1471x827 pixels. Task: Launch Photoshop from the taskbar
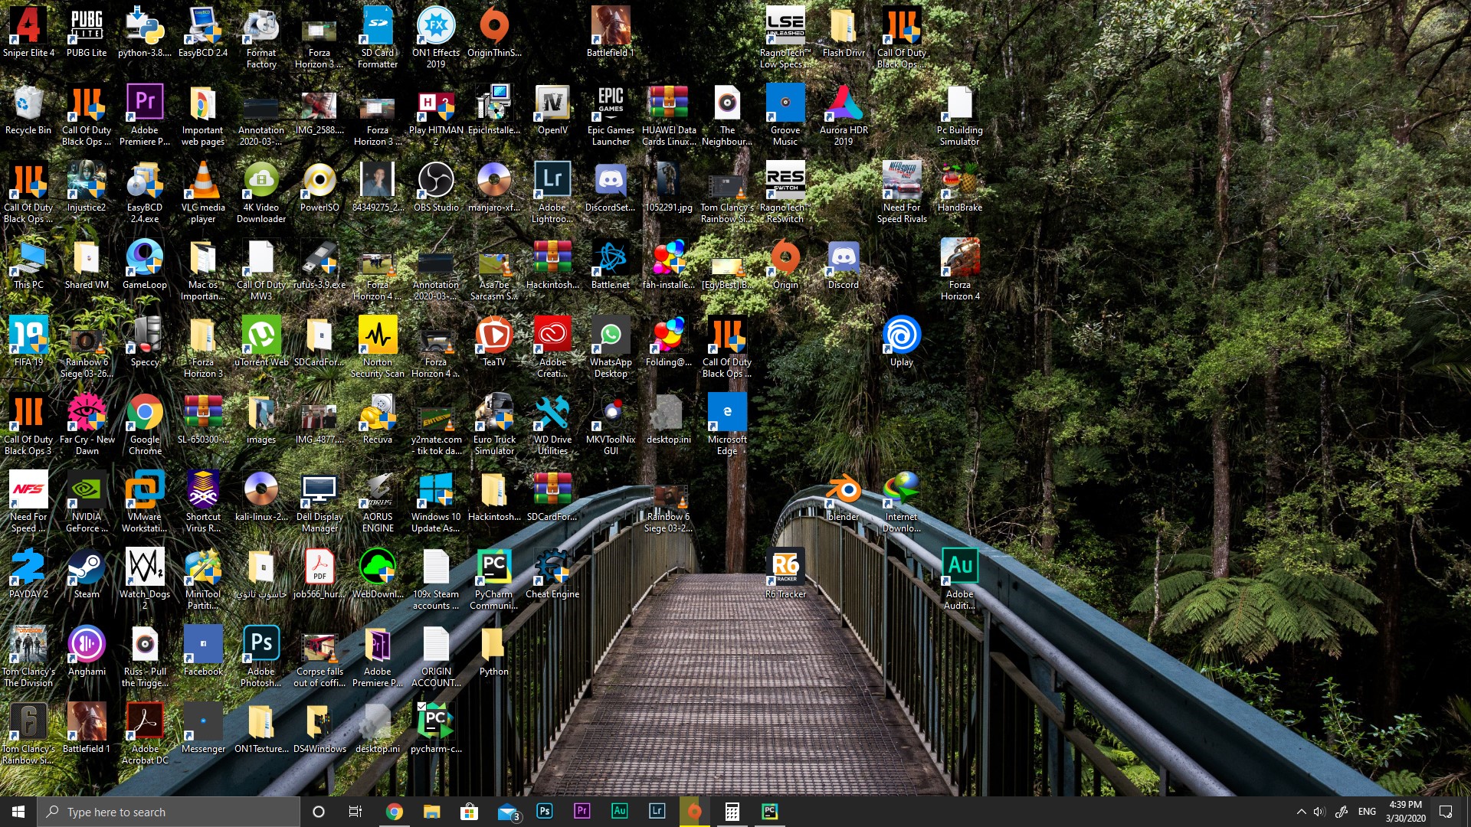pyautogui.click(x=545, y=811)
